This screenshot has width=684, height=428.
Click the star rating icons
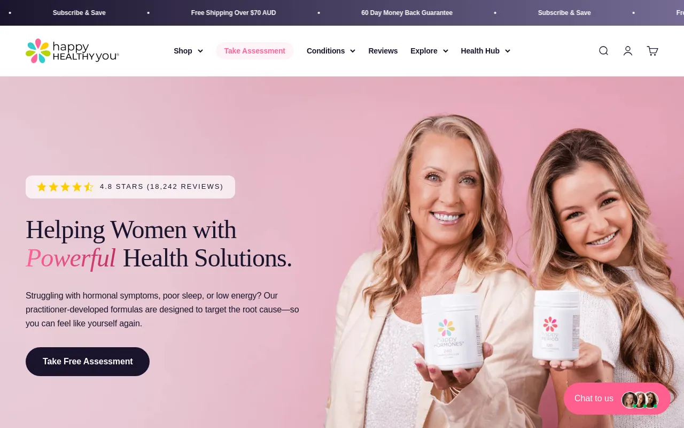pyautogui.click(x=65, y=187)
